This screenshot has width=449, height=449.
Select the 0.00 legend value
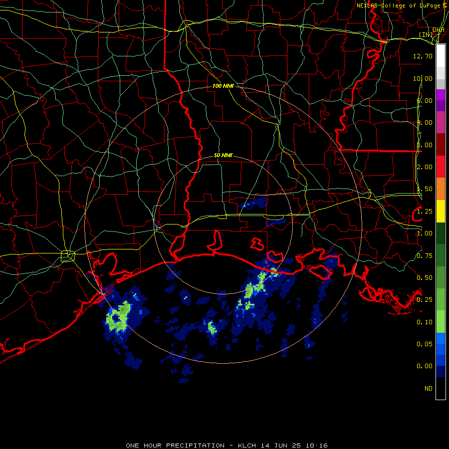pos(425,366)
